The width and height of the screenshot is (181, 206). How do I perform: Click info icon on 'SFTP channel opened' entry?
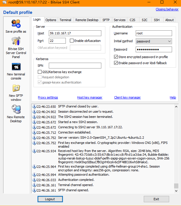34,190
